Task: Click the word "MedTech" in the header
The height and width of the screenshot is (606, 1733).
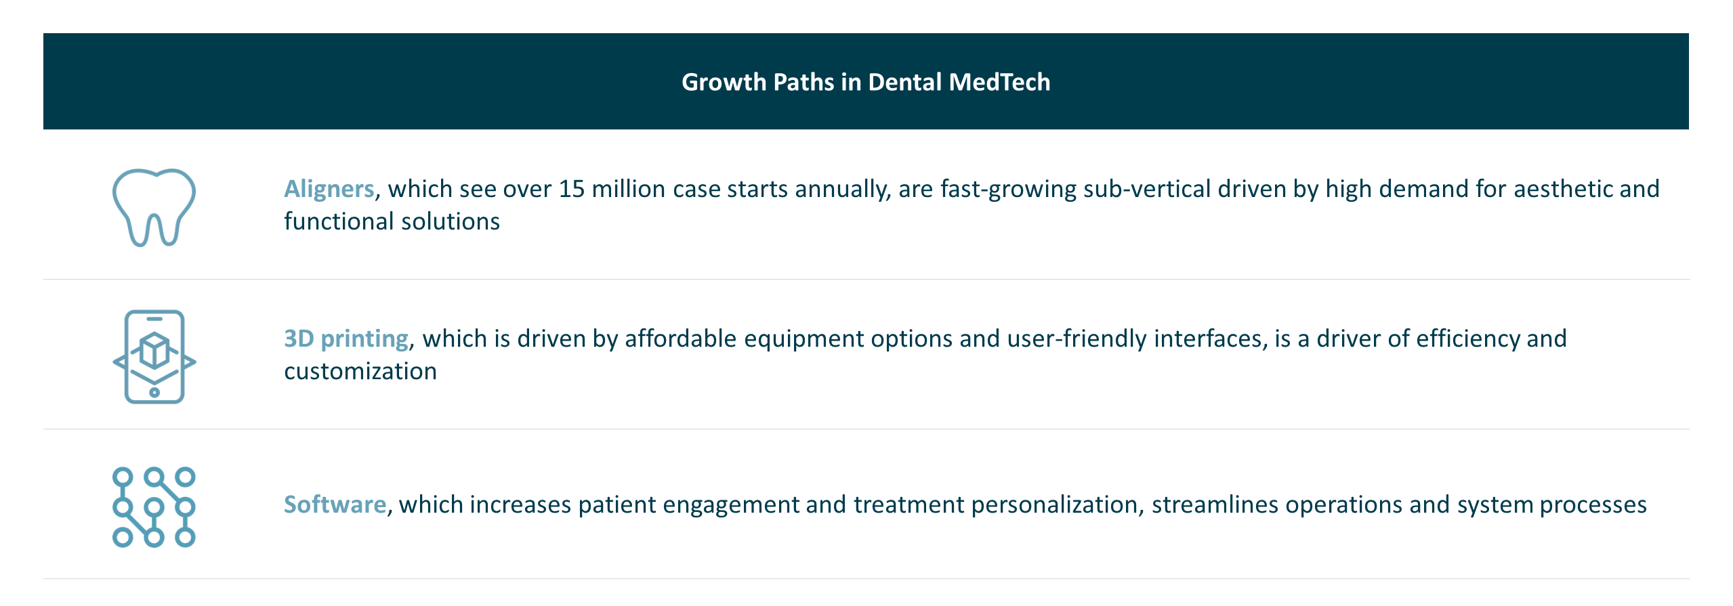Action: 999,82
